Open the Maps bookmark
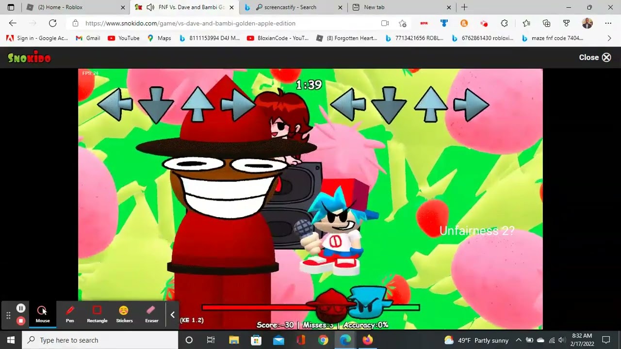This screenshot has width=621, height=349. [x=159, y=38]
